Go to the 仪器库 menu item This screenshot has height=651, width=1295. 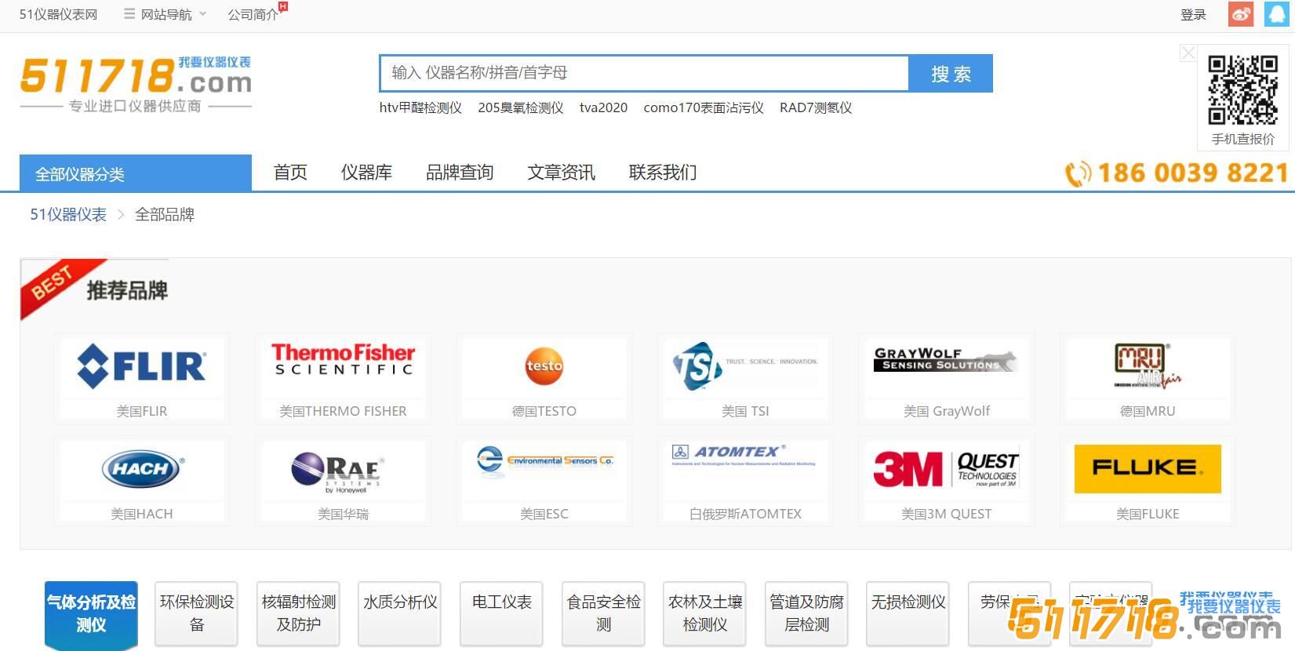(366, 173)
